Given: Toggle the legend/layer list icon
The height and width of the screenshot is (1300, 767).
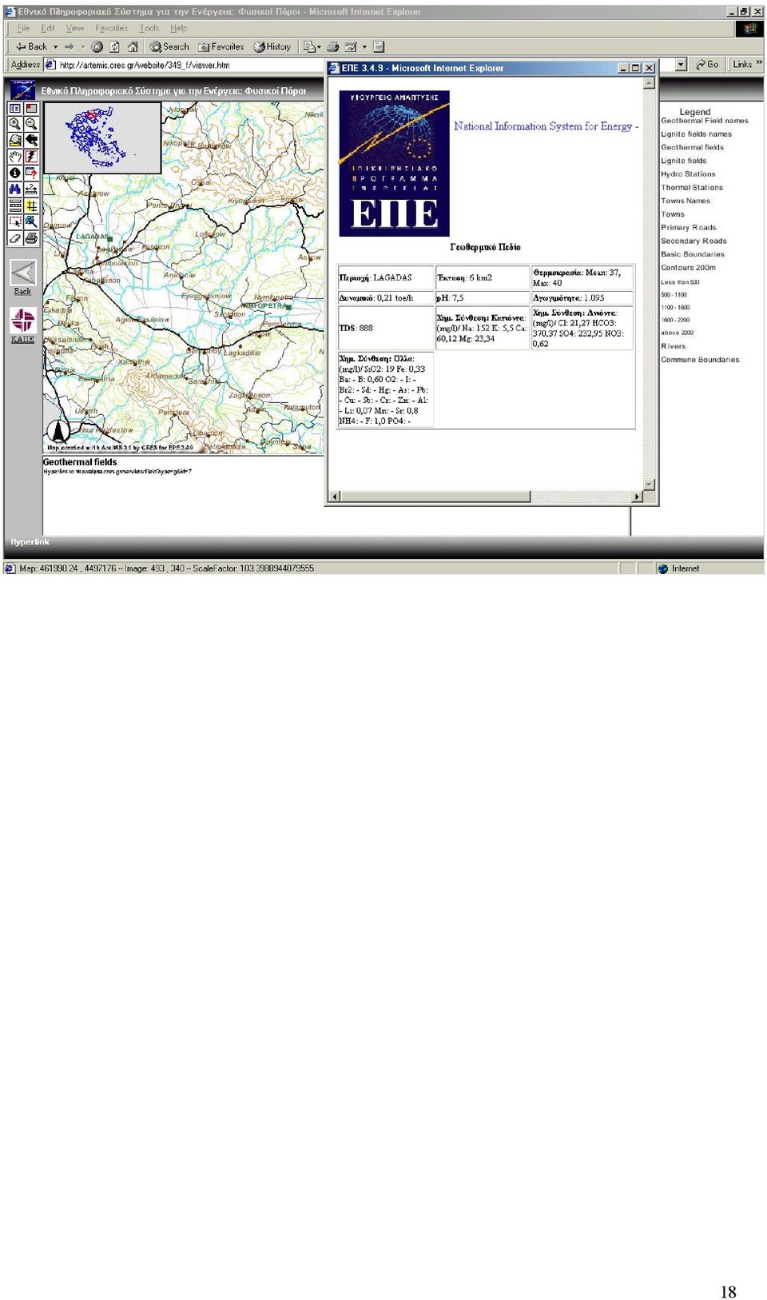Looking at the screenshot, I should pos(14,108).
